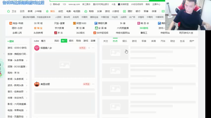Open the 游戏·4399小游戏 sidebar entry

coord(17,48)
